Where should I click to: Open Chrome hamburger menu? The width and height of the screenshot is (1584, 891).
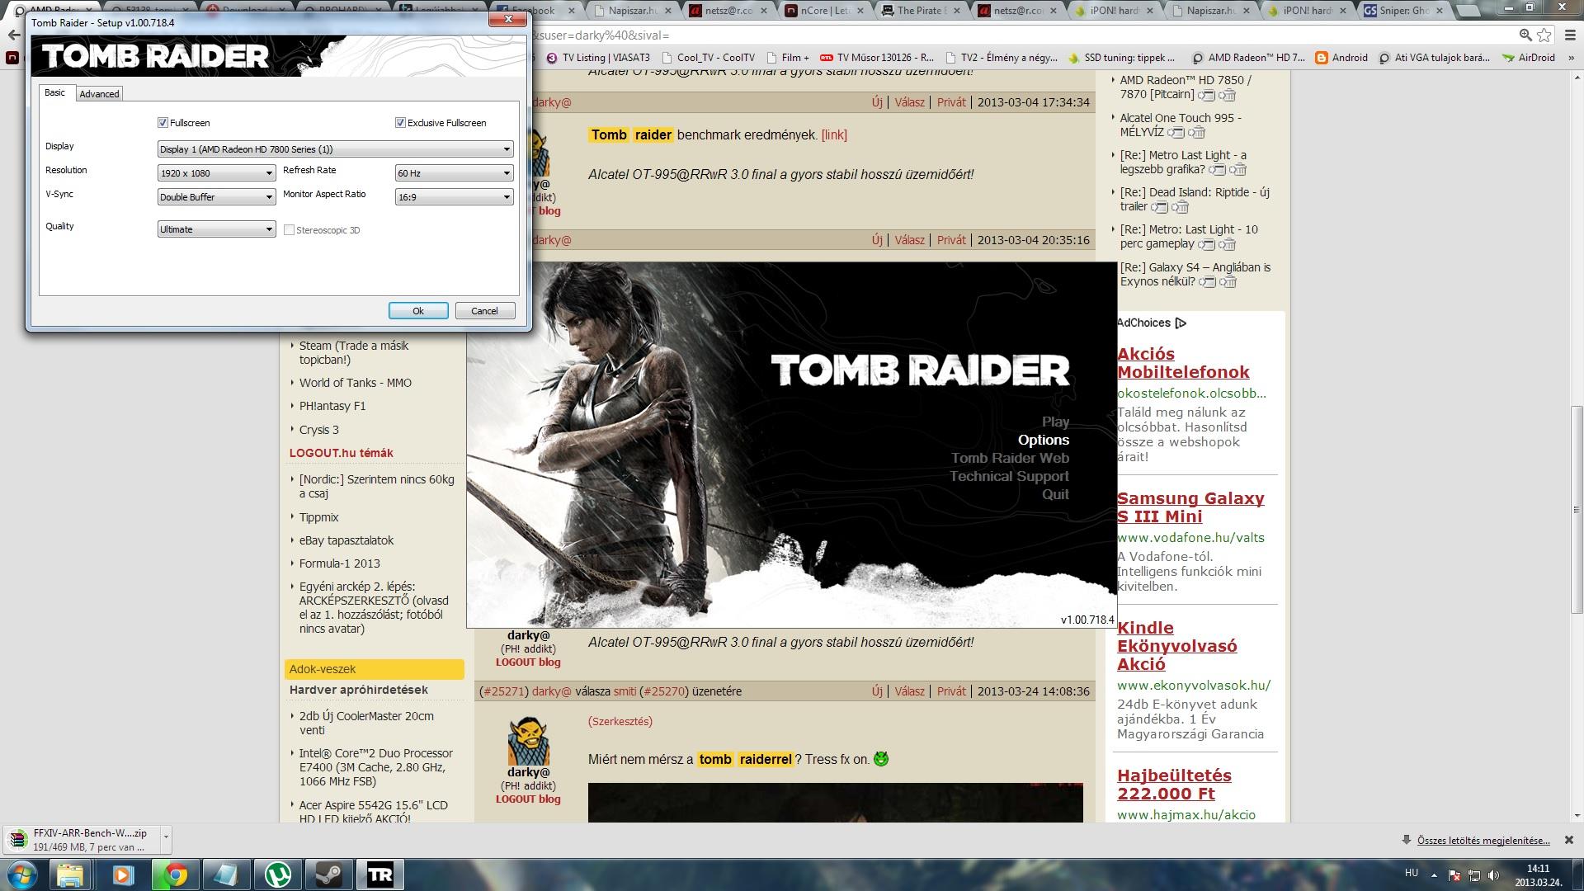point(1568,35)
